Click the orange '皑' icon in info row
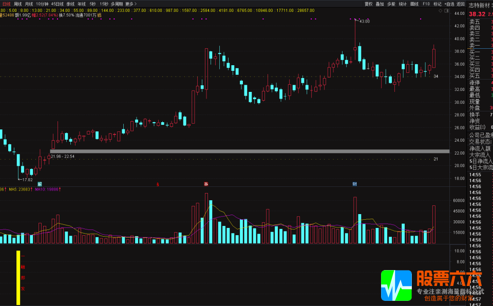This screenshot has width=493, height=306. click(x=99, y=16)
